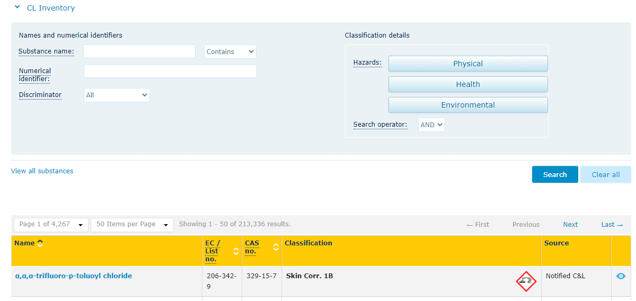Sort by EC / List no. arrows

[236, 251]
